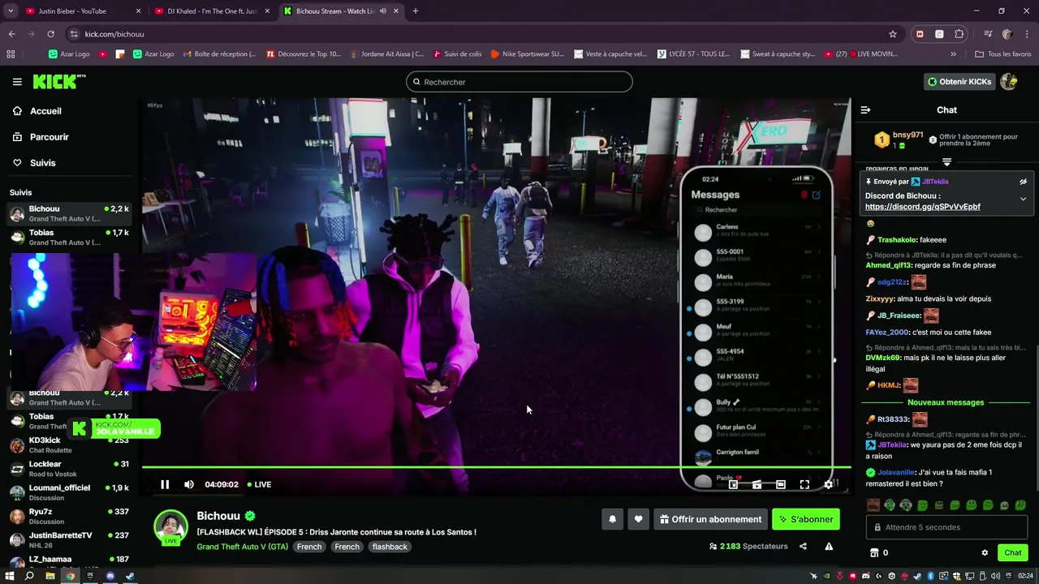Screen dimensions: 1039x584
Task: Hide the pinned Discord message
Action: 1023,182
